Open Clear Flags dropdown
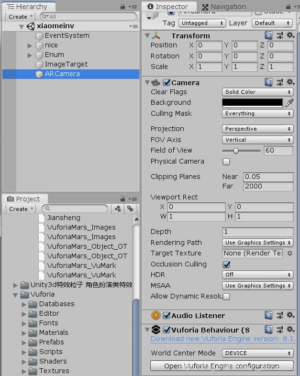This screenshot has height=376, width=300. pos(258,92)
